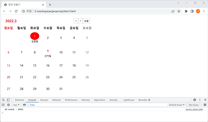Open a new tab with plus button
The height and width of the screenshot is (122, 208).
click(x=50, y=5)
